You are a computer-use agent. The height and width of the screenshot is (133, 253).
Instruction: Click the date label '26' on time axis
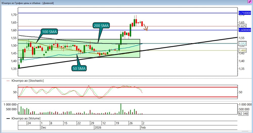point(131,123)
